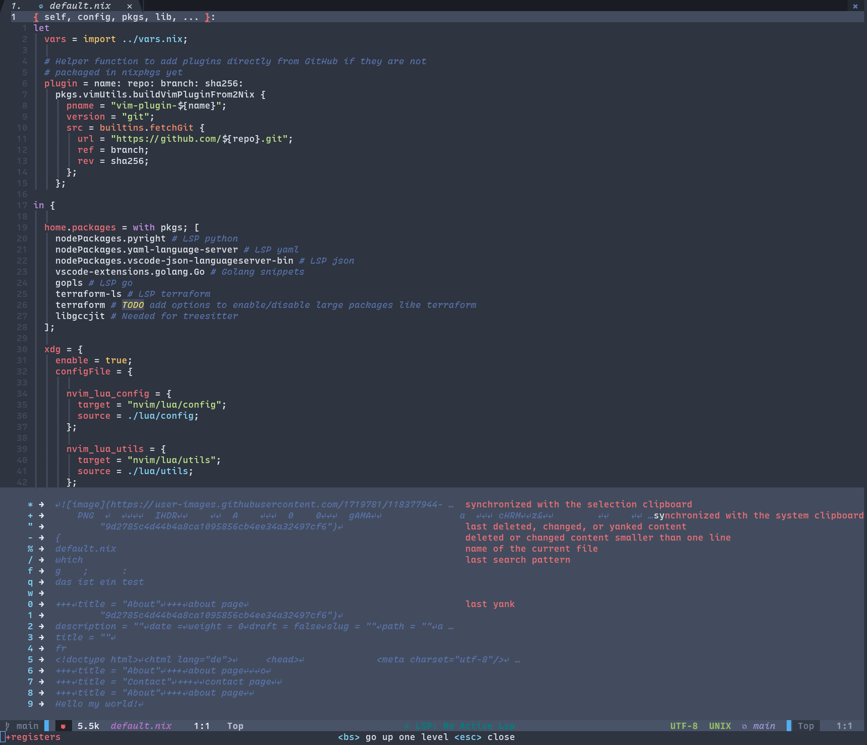Viewport: 867px width, 745px height.
Task: Click the '5.5k' buffer size indicator
Action: tap(88, 726)
